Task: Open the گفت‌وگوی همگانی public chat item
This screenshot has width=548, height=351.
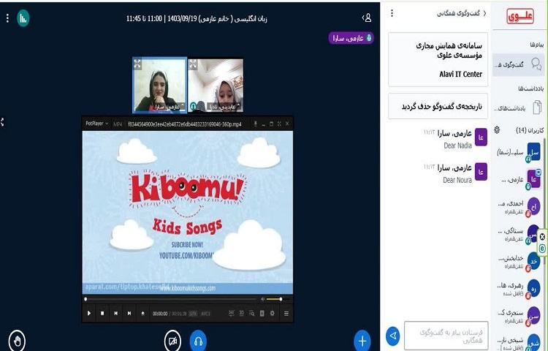Action: point(518,64)
